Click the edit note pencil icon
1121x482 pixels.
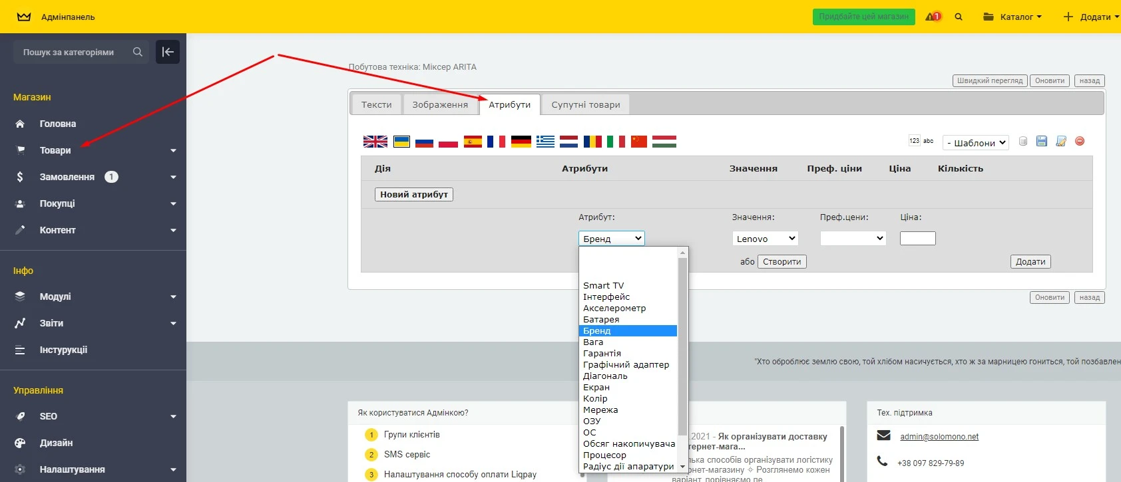click(1061, 141)
